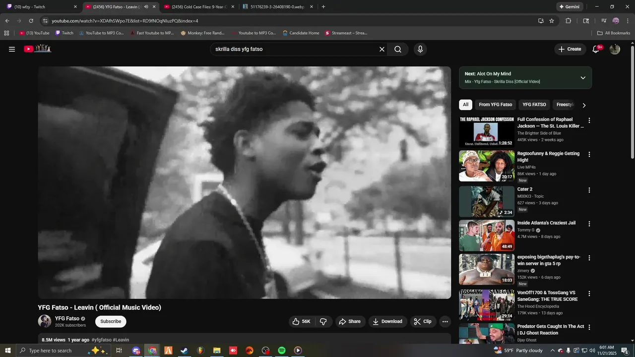Open Gemini in Chrome
Viewport: 635px width, 357px height.
pyautogui.click(x=569, y=7)
